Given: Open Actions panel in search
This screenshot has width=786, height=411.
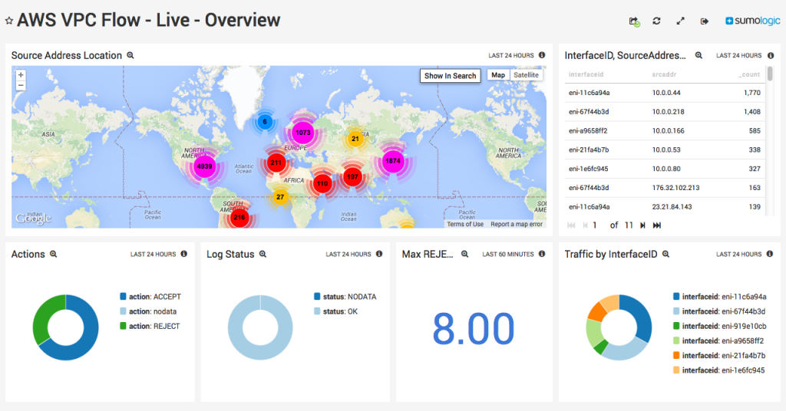Looking at the screenshot, I should coord(53,255).
